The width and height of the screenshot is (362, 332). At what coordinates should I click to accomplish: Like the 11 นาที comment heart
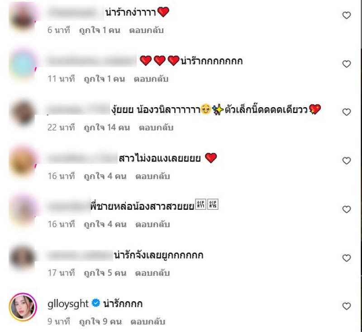pos(346,64)
